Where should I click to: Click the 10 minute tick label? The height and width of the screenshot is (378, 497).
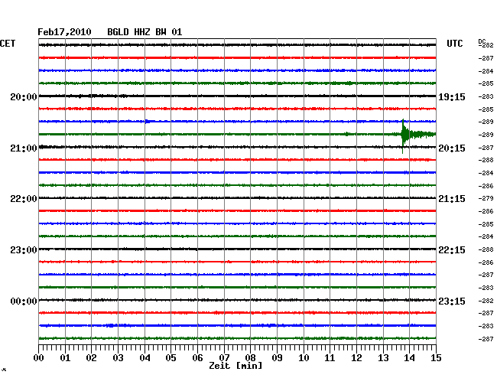304,358
